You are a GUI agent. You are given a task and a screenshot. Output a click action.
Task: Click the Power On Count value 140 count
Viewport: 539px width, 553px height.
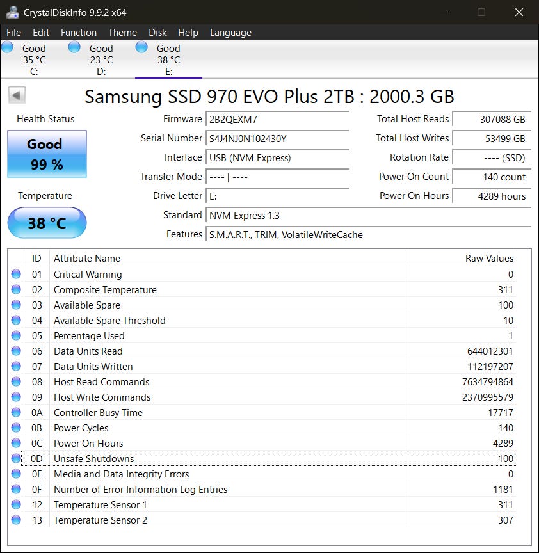click(x=492, y=177)
